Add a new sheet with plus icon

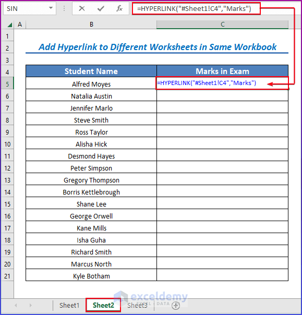(176, 306)
